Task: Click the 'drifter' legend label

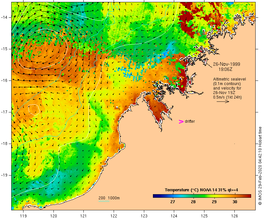Action: 190,121
